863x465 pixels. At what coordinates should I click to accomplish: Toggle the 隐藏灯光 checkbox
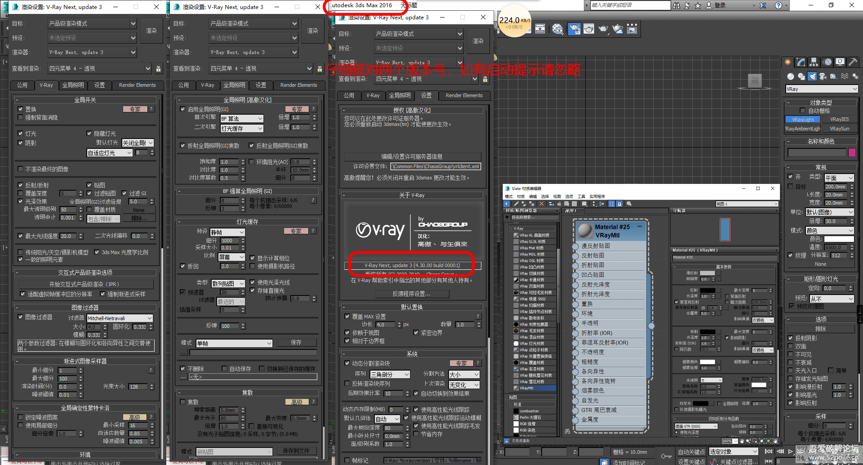89,134
